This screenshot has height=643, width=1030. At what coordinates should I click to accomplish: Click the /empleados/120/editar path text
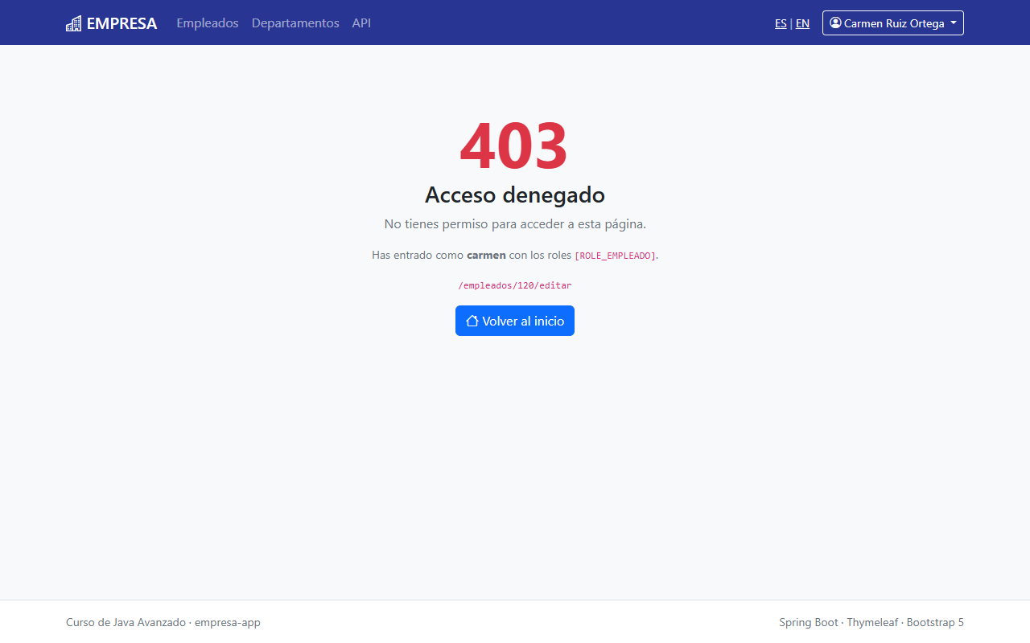coord(515,285)
